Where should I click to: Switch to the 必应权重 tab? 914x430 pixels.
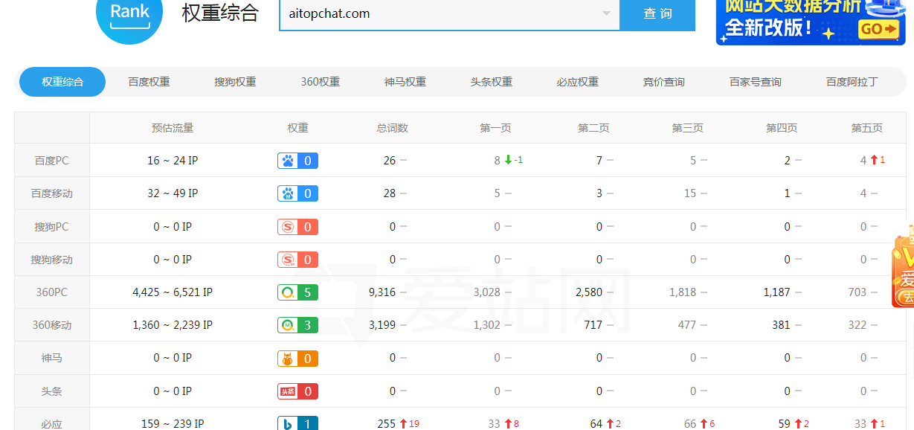(578, 82)
